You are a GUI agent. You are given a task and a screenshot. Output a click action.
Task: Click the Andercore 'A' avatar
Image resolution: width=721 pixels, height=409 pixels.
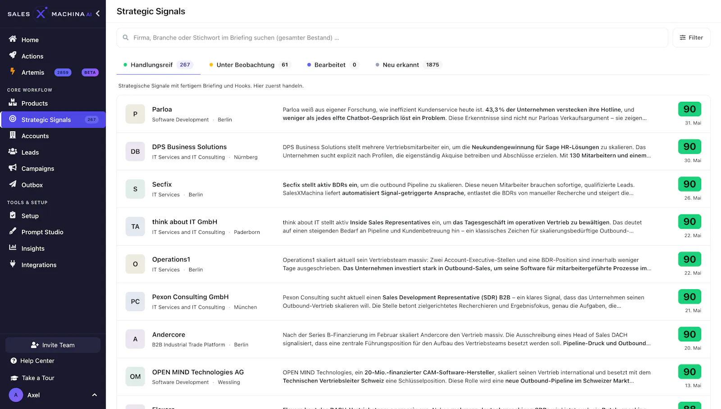click(135, 339)
